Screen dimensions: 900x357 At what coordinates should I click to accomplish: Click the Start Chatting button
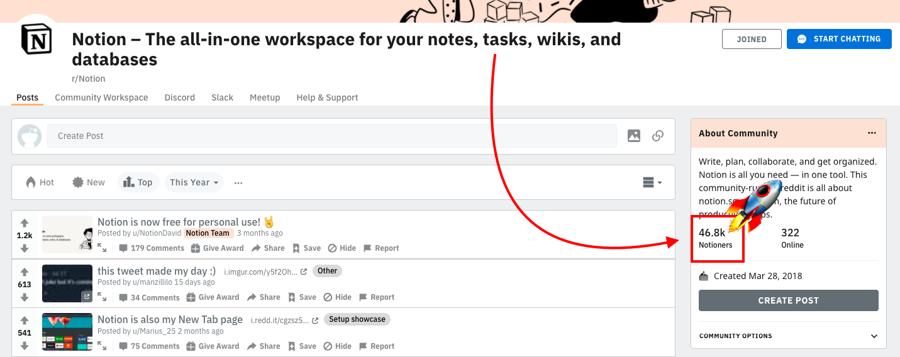tap(839, 39)
